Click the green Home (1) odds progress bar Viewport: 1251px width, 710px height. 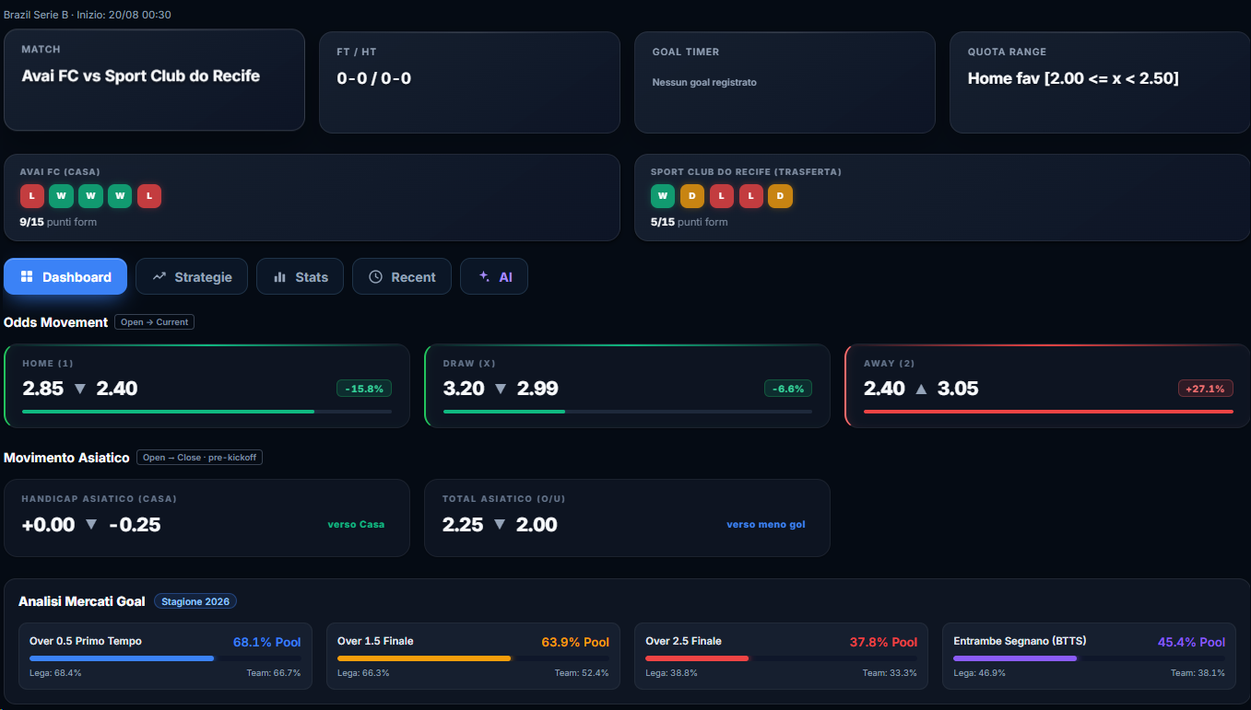(x=207, y=412)
